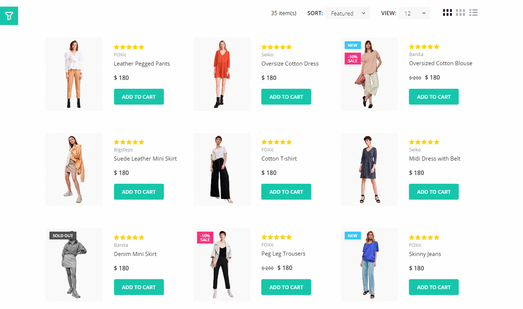
Task: Click the SOLD OUT badge on Denim Mini Skirt
Action: 63,235
